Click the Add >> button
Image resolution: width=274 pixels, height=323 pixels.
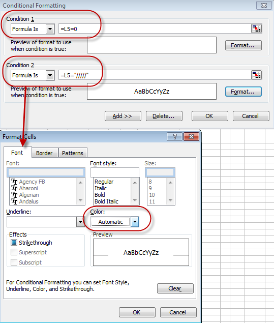(x=123, y=116)
